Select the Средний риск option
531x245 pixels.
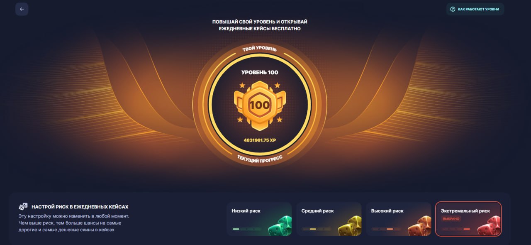(x=329, y=219)
